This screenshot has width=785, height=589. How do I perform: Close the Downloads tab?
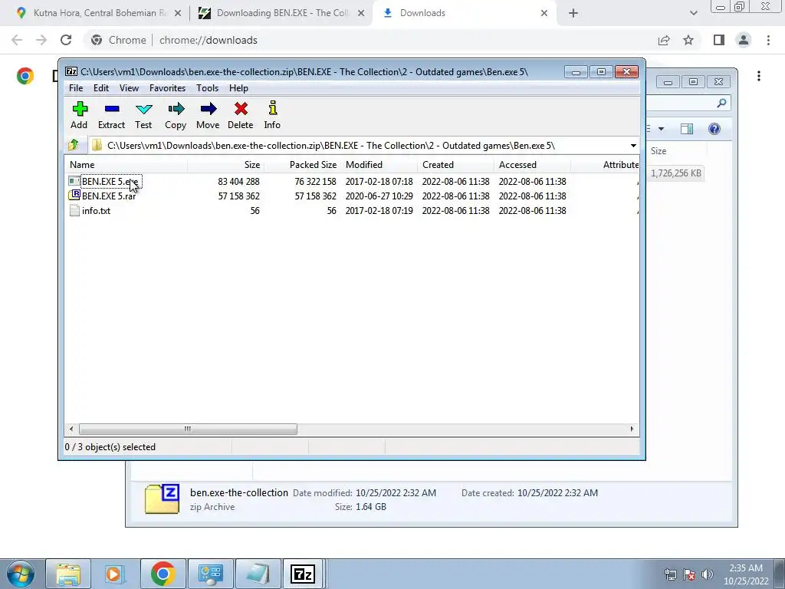[544, 13]
